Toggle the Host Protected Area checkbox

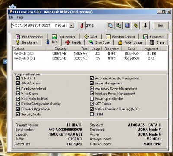(x=18, y=99)
